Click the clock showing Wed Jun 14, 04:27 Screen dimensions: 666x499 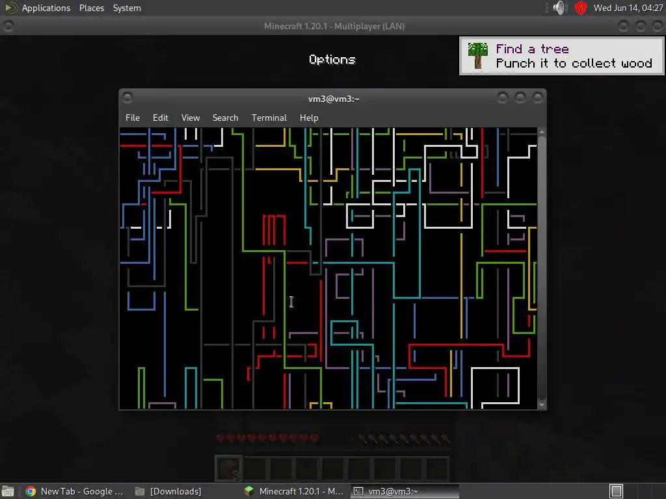point(628,8)
